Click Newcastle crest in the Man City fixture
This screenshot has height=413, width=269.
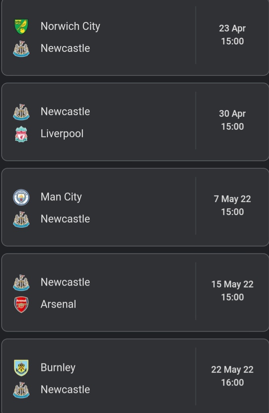(21, 219)
